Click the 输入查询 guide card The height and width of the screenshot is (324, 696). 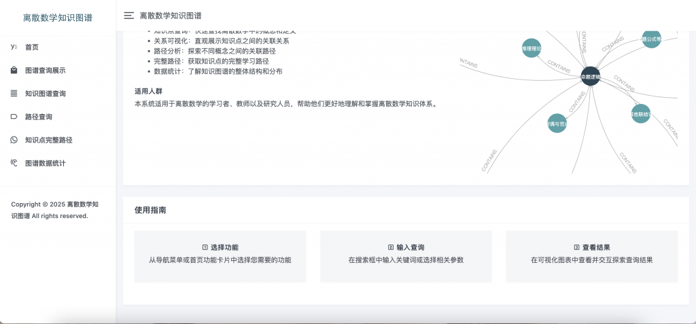click(x=406, y=256)
